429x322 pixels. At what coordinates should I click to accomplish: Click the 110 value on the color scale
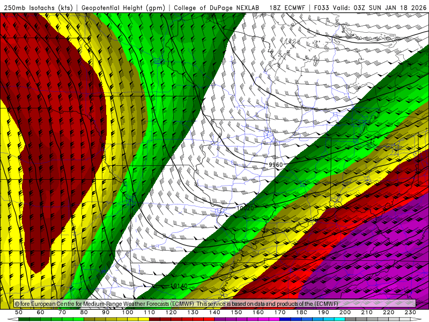(150, 312)
